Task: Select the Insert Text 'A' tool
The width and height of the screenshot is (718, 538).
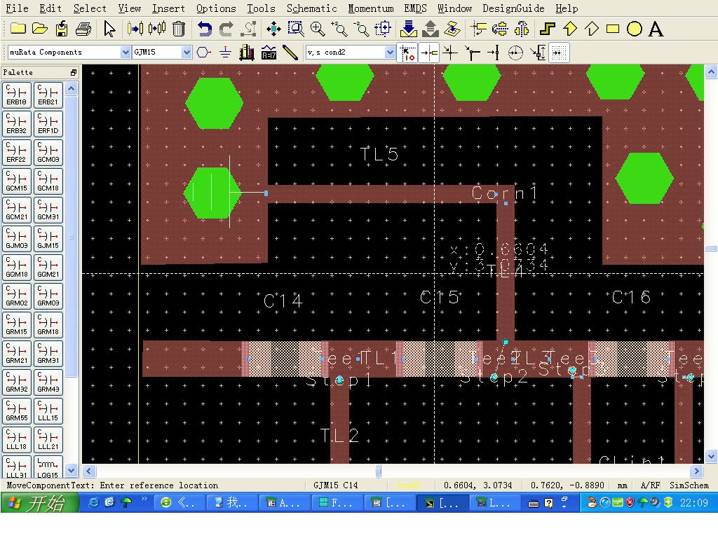Action: tap(656, 29)
